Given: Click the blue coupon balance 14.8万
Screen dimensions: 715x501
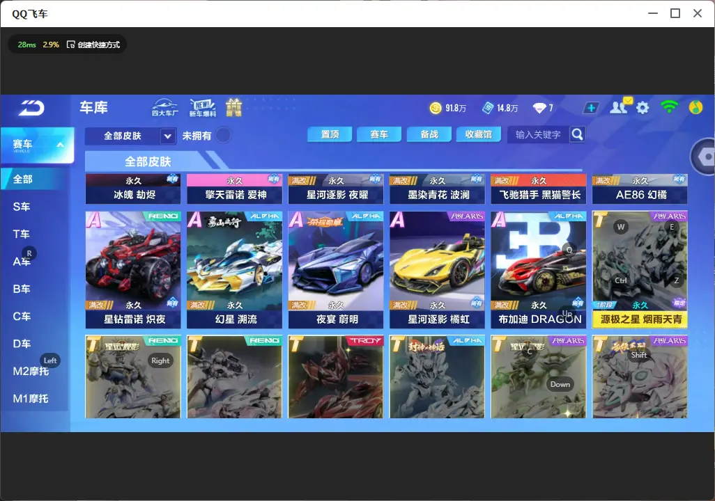Looking at the screenshot, I should [500, 108].
